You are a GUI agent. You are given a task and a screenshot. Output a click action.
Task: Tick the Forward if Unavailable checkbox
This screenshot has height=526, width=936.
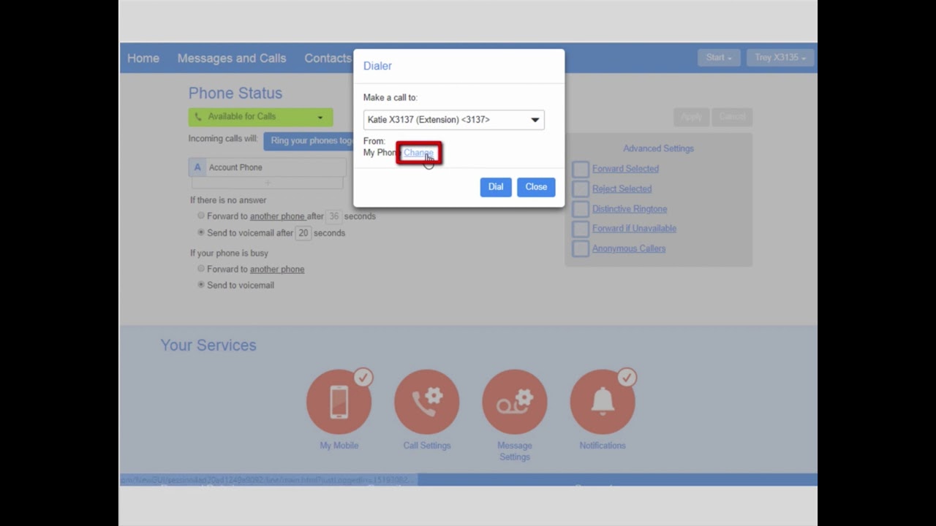coord(581,229)
